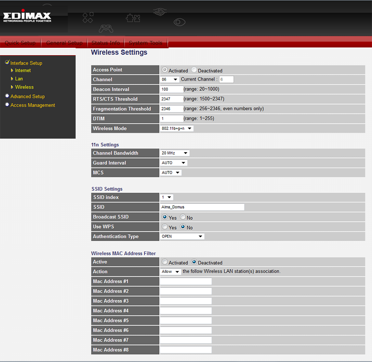The width and height of the screenshot is (372, 362).
Task: Go to the Lan settings link
Action: tap(19, 79)
